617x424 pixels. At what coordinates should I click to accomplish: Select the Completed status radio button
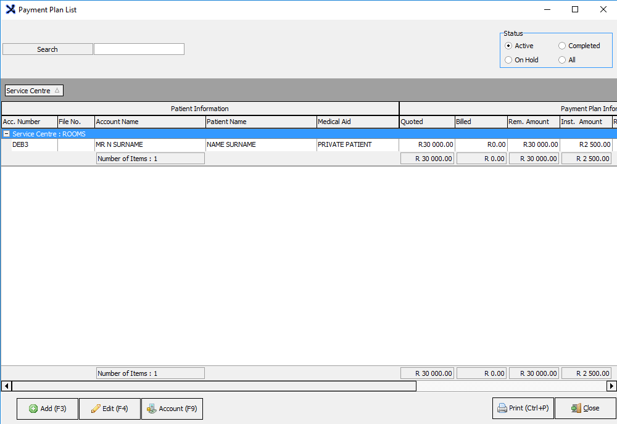coord(562,46)
